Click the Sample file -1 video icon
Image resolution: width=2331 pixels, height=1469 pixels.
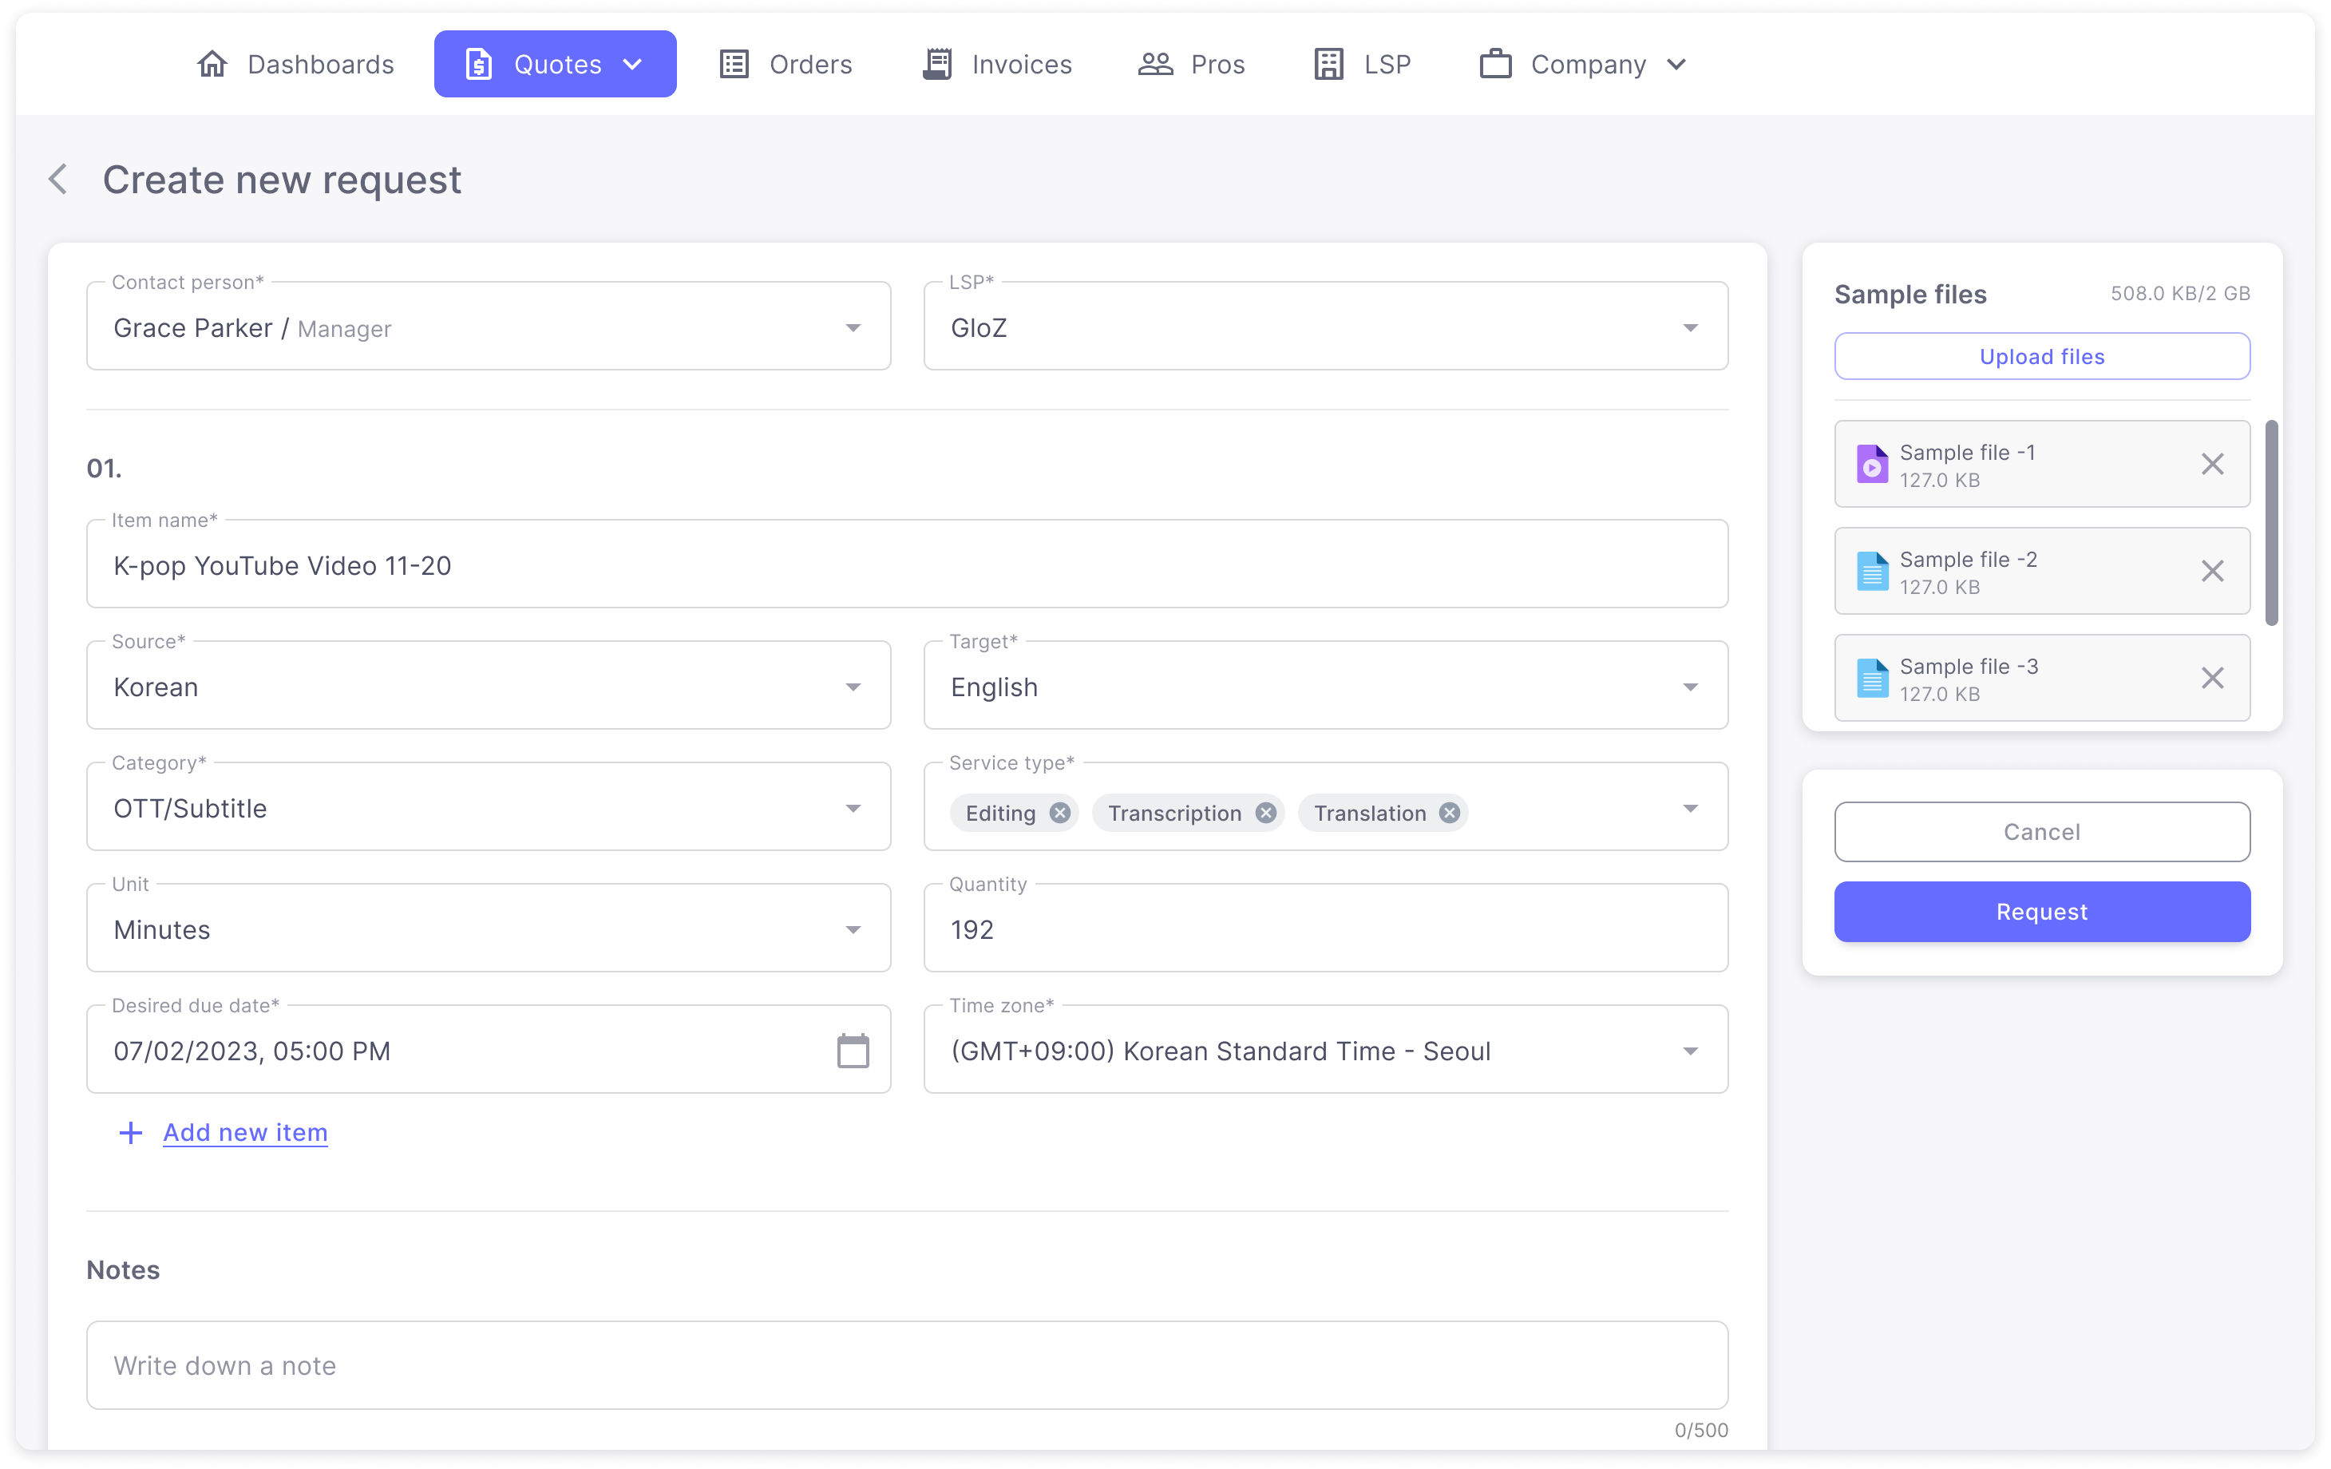1871,465
